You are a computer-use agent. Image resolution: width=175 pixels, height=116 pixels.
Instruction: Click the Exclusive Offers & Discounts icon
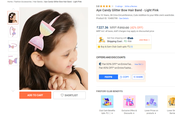tap(129, 101)
